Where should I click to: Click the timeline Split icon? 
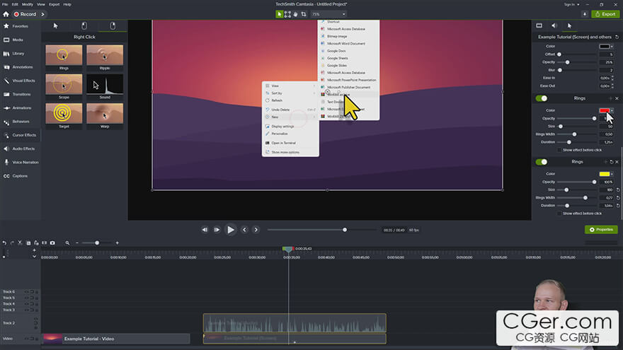pos(44,243)
